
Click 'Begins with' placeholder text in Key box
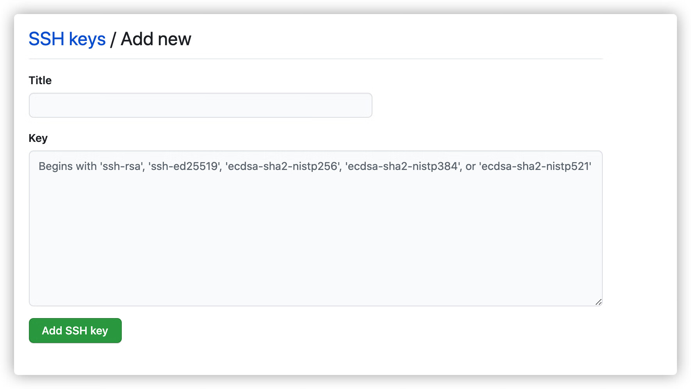pos(68,166)
